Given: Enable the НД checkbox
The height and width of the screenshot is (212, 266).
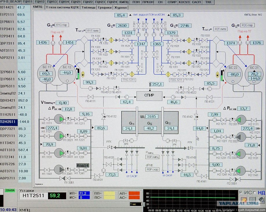Looking at the screenshot, I should pos(254,192).
